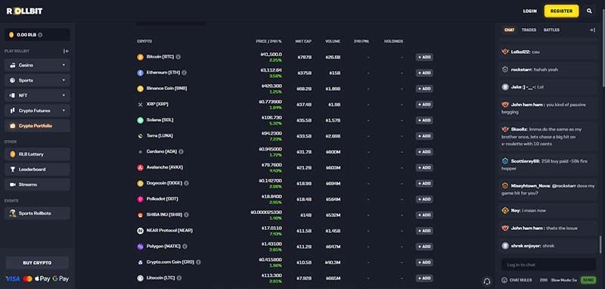Image resolution: width=605 pixels, height=289 pixels.
Task: Sort by the Volume column
Action: (x=333, y=42)
